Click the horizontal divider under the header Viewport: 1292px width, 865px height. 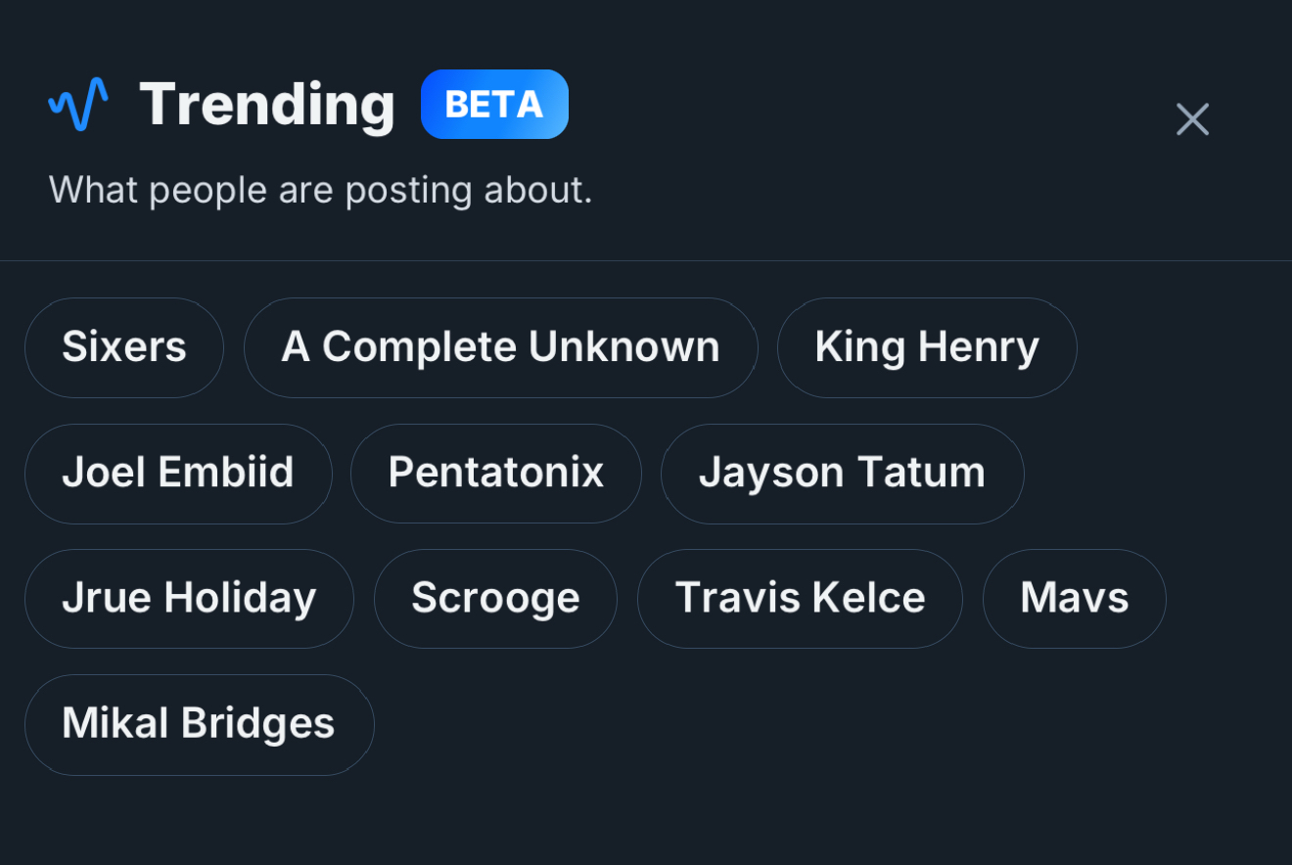(646, 260)
